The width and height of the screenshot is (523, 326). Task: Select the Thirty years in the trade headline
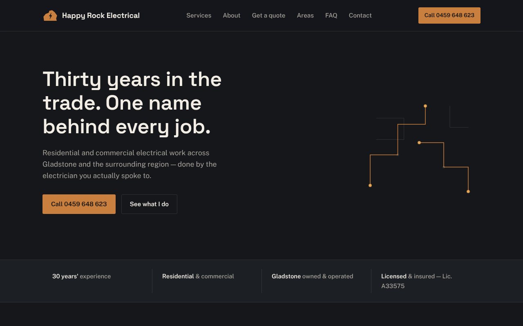[132, 103]
